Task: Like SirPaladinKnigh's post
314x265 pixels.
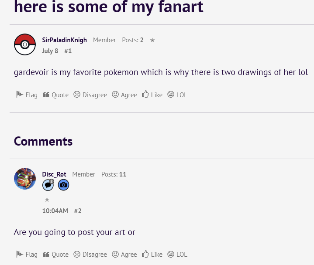Action: (152, 95)
